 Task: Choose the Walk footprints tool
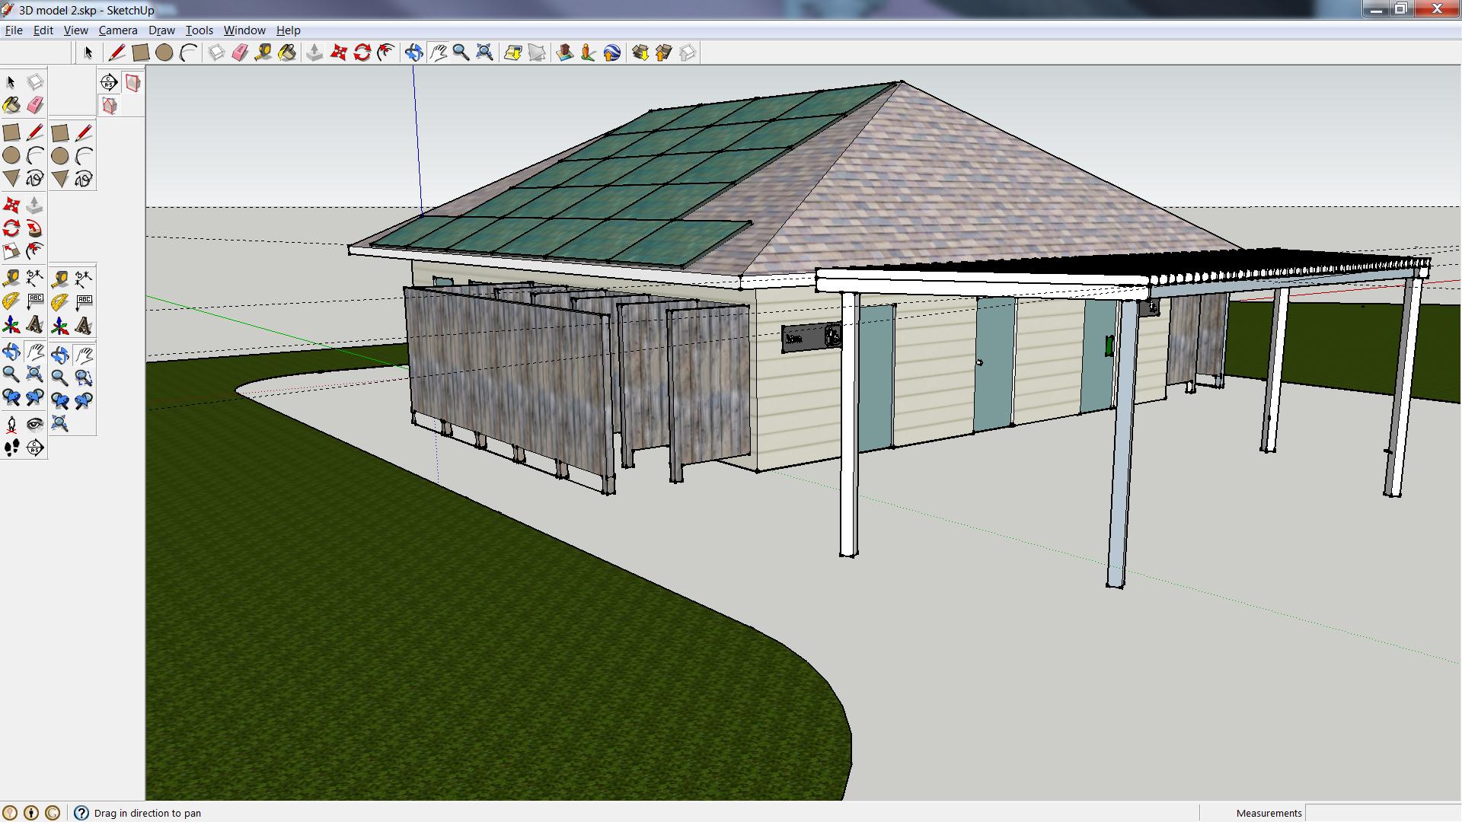[11, 448]
